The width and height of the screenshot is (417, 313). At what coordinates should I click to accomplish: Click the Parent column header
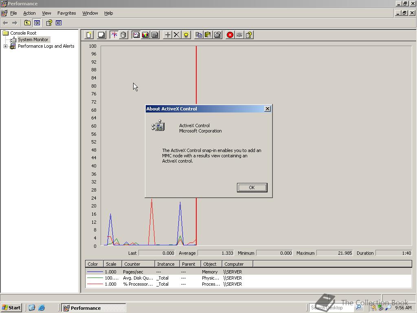pos(190,264)
